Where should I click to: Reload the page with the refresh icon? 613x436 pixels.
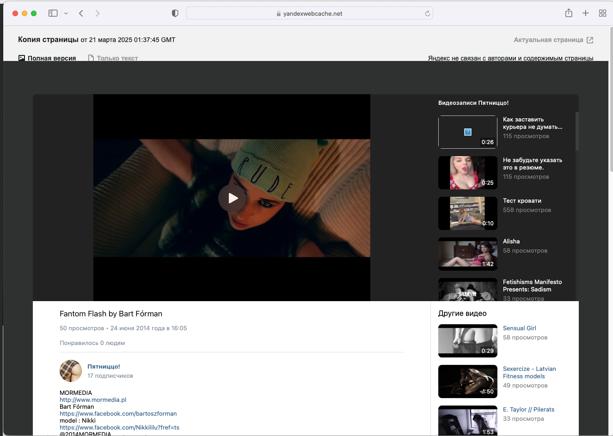[428, 13]
